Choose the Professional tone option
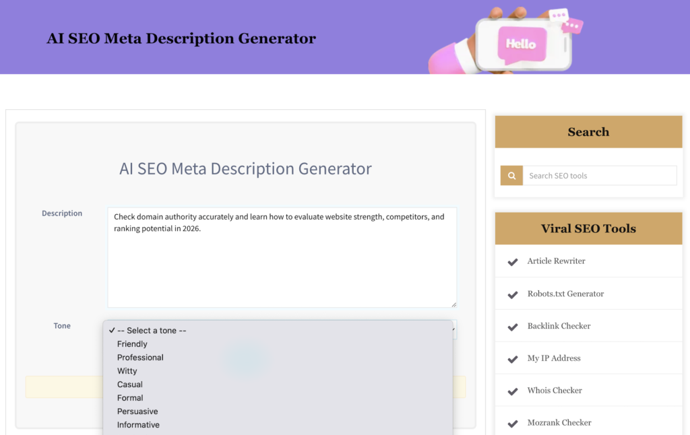 pyautogui.click(x=140, y=357)
